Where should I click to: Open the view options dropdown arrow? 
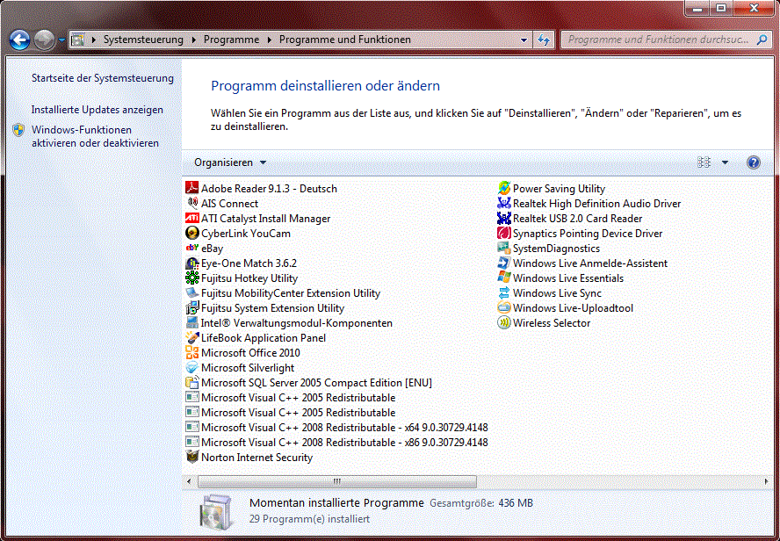point(725,162)
